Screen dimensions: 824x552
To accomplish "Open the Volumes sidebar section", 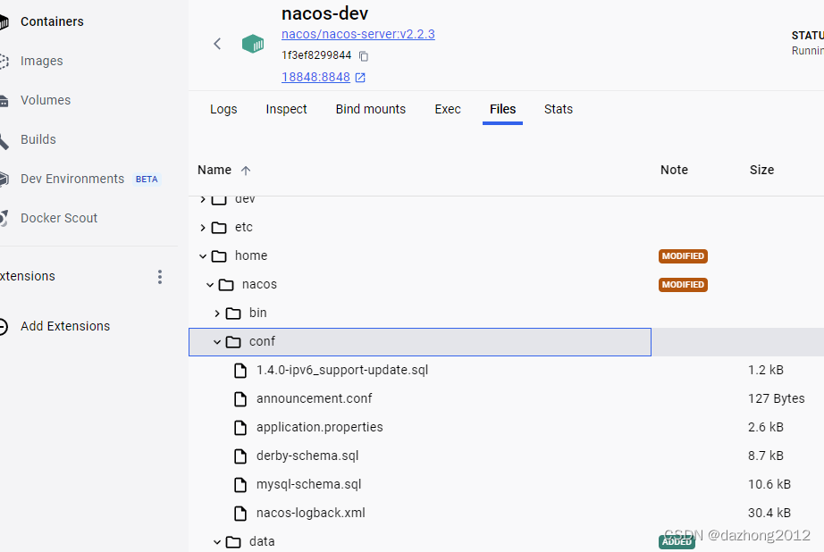I will (x=45, y=100).
